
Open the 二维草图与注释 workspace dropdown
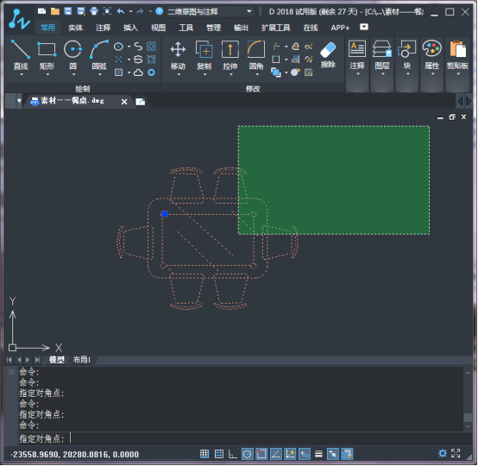coord(211,11)
